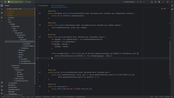Click line separator CRLF in status bar
This screenshot has width=174, height=98.
156,97
